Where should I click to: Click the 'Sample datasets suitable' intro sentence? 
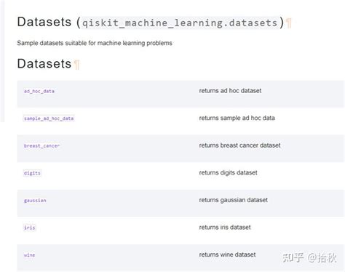(95, 43)
